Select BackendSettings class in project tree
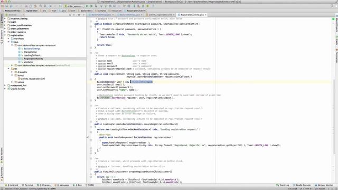Image resolution: width=338 pixels, height=190 pixels. click(x=32, y=49)
